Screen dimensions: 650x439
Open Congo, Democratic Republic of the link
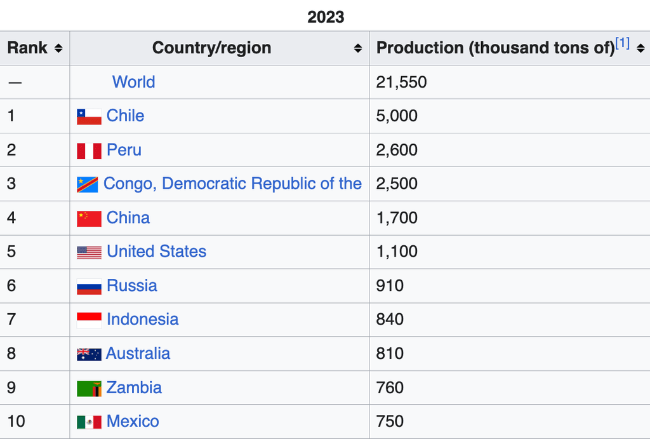pos(232,184)
